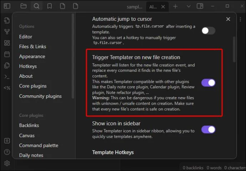Screen dimensions: 246x171
Task: Click the insert template copy icon
Action: pos(7,65)
